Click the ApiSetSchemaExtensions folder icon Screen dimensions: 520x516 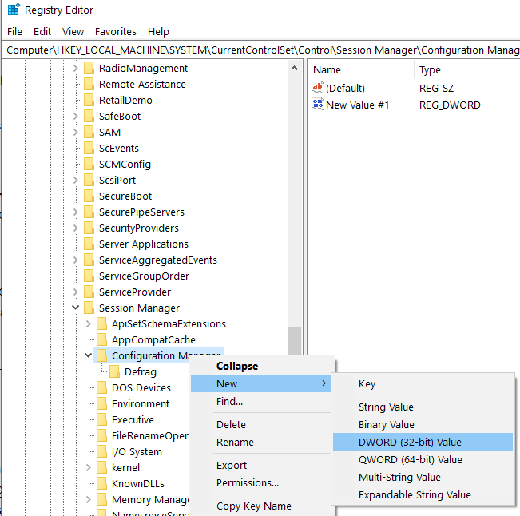(101, 323)
